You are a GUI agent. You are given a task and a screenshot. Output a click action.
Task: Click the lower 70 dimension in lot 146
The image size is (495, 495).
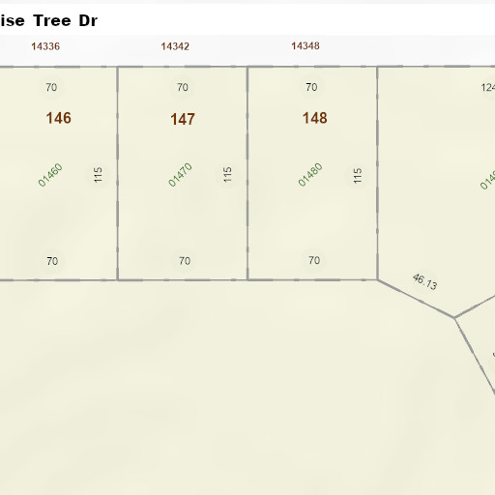(x=52, y=261)
